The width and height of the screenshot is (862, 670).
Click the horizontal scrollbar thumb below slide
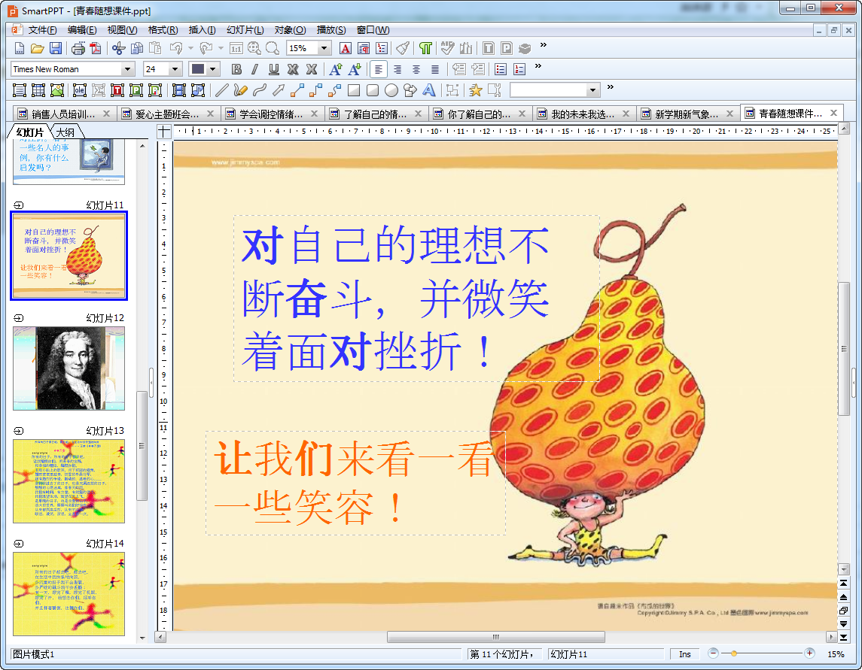point(496,637)
